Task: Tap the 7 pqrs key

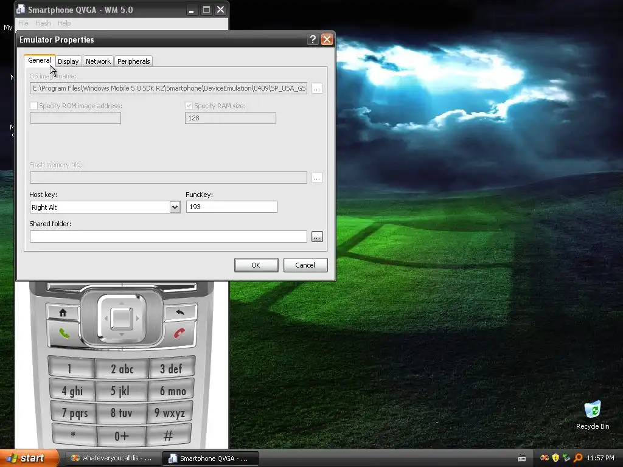Action: (x=74, y=413)
